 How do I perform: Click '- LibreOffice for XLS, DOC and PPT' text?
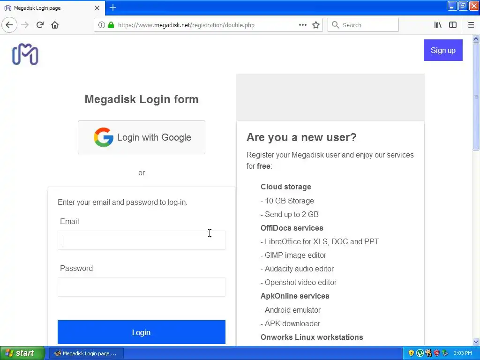[x=320, y=241]
